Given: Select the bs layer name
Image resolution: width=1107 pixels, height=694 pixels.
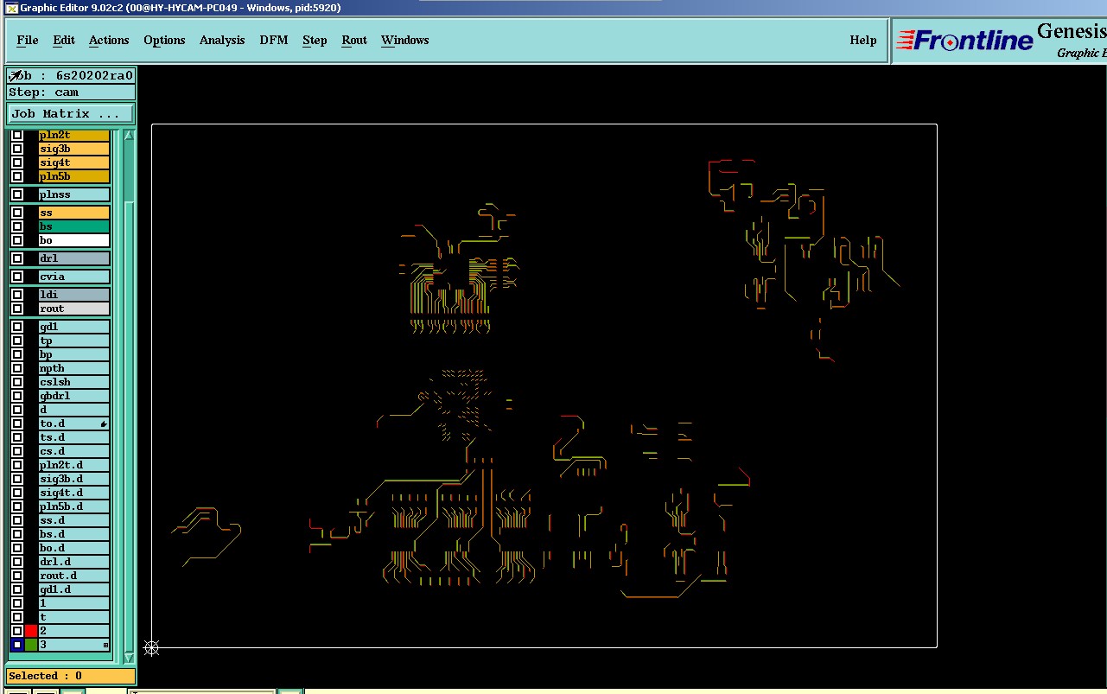Looking at the screenshot, I should (x=74, y=226).
